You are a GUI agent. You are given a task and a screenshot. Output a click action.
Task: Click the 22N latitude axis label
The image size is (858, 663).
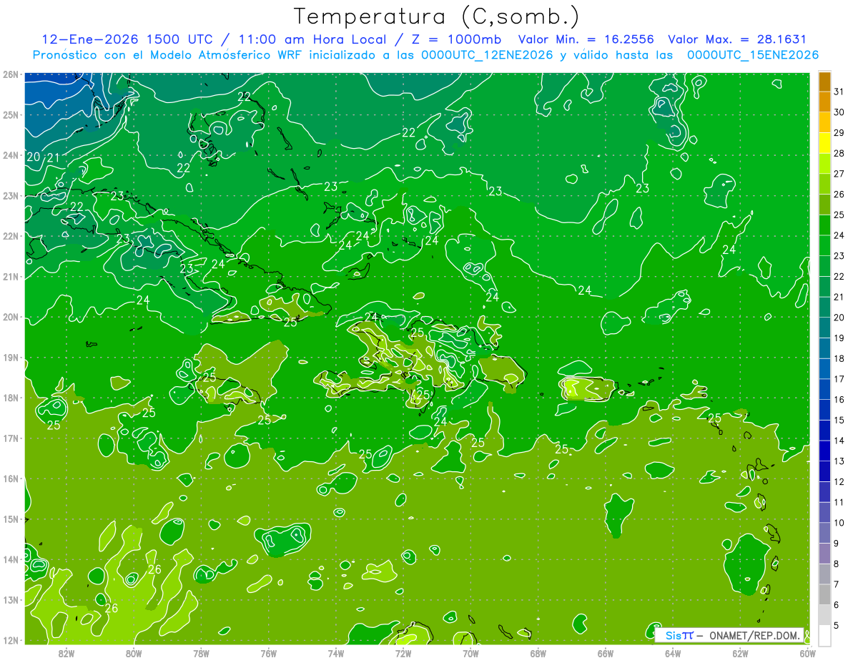coord(11,236)
